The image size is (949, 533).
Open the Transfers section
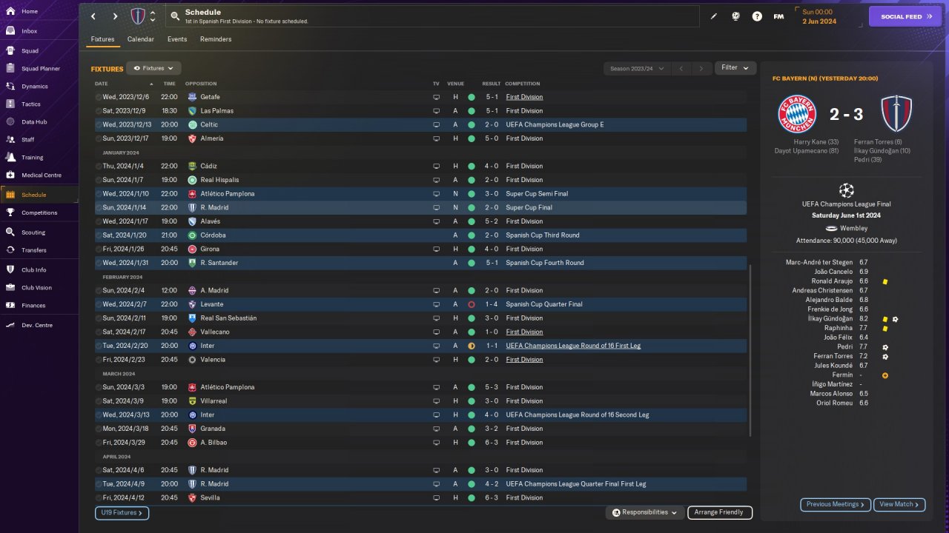pos(34,250)
